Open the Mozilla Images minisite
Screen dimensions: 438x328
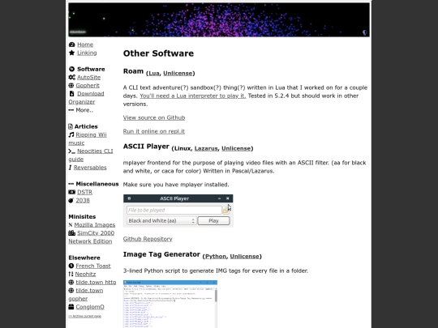point(95,225)
